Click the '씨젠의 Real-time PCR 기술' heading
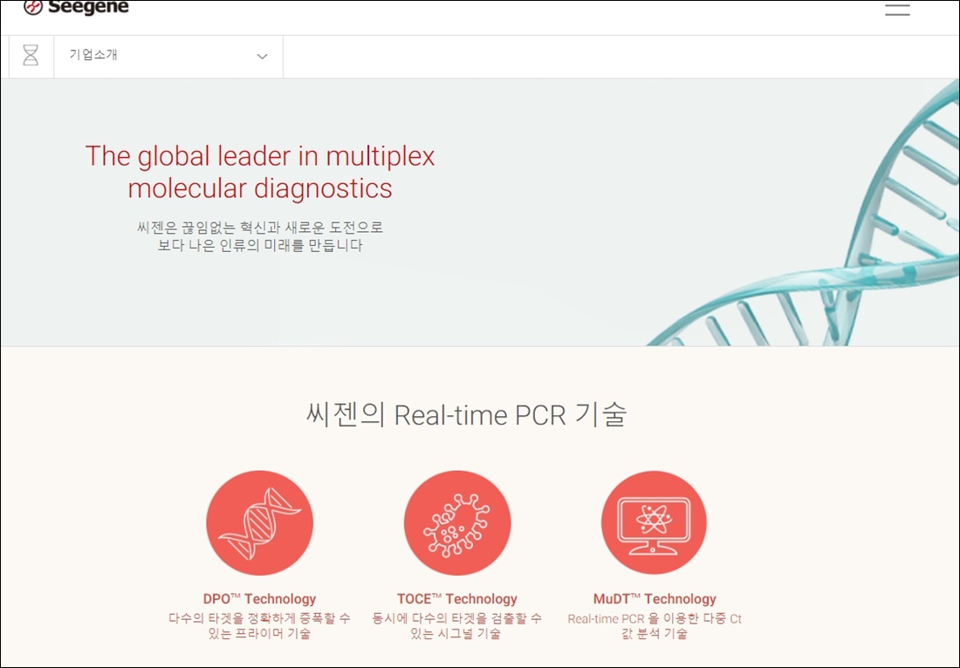 (467, 415)
